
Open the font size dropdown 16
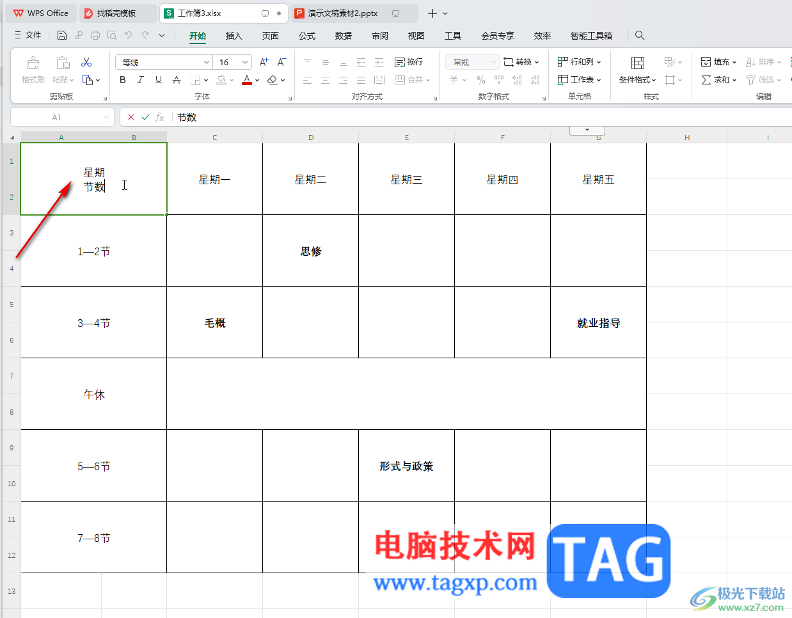click(x=245, y=62)
